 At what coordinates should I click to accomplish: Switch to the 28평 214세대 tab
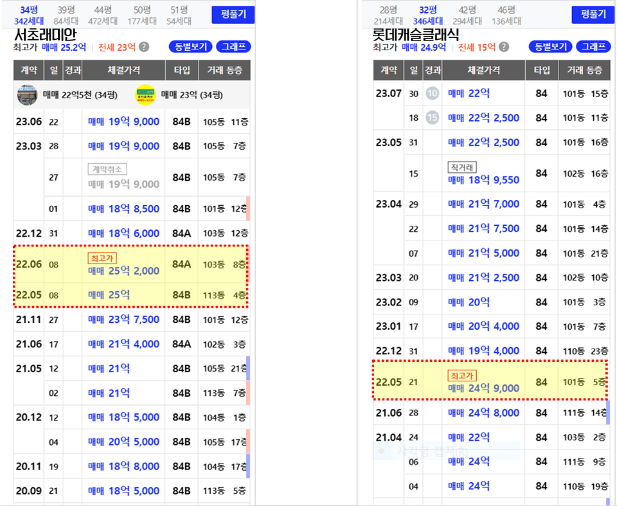[388, 15]
